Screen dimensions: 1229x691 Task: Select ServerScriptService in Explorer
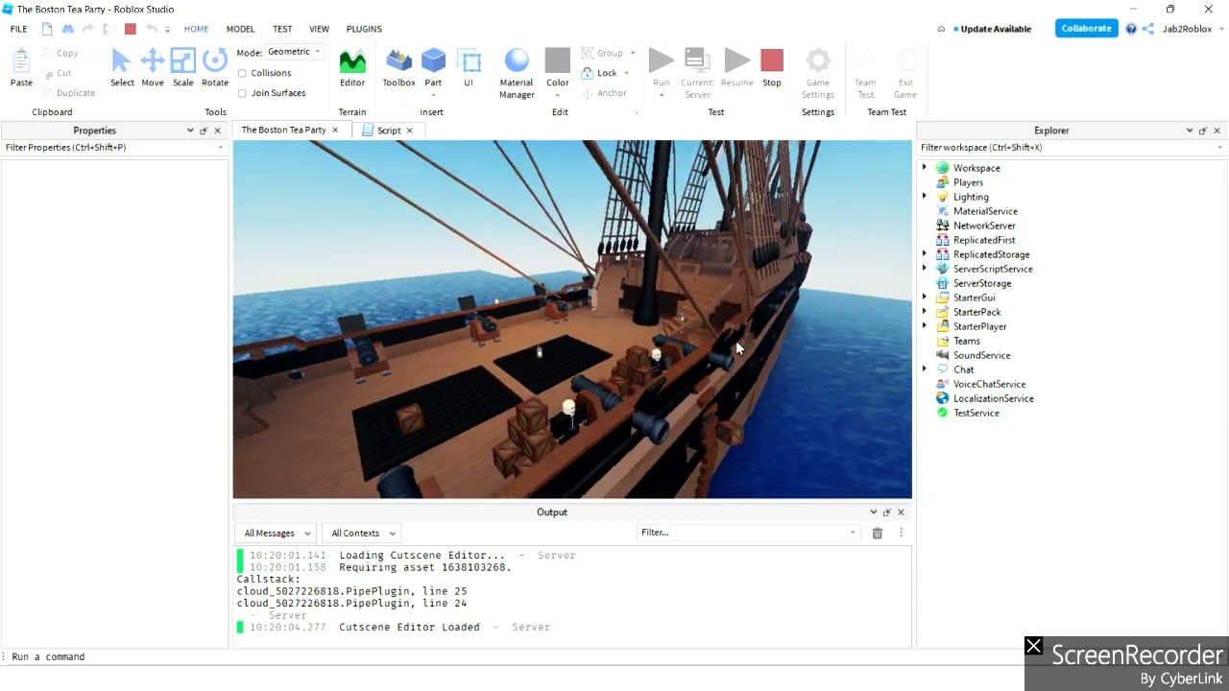(x=993, y=269)
